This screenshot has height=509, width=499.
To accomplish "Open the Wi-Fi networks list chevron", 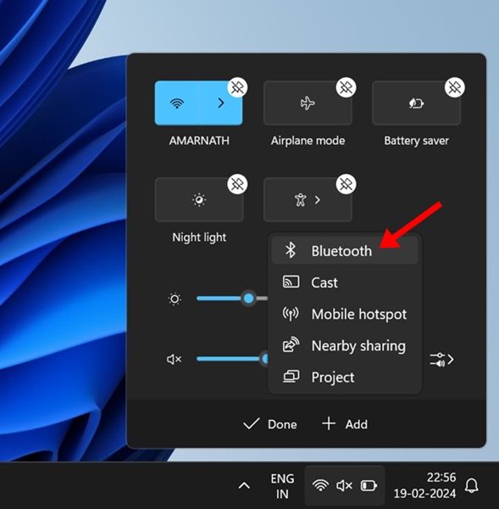I will point(221,103).
